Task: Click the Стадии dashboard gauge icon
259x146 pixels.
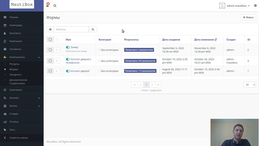Action: pos(5,114)
